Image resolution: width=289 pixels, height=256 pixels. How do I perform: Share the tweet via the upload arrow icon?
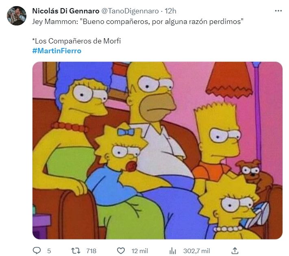[x=235, y=251]
